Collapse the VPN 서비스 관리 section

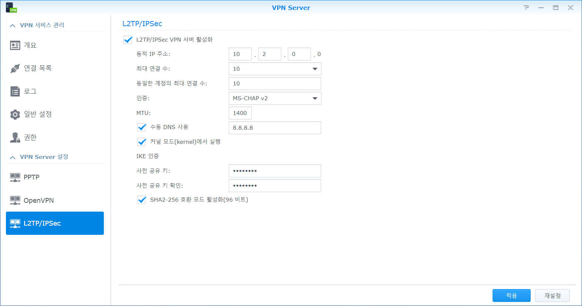(x=13, y=25)
